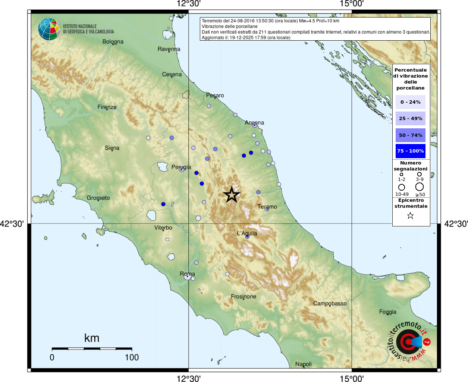This screenshot has height=382, width=468.
Task: Click the ≥50 reports circle in legend
Action: 420,187
